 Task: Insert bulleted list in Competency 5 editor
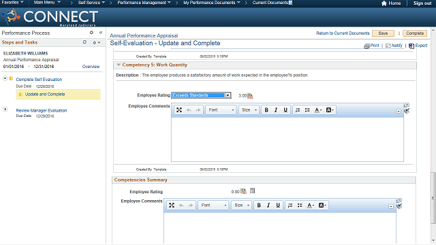pos(307,110)
